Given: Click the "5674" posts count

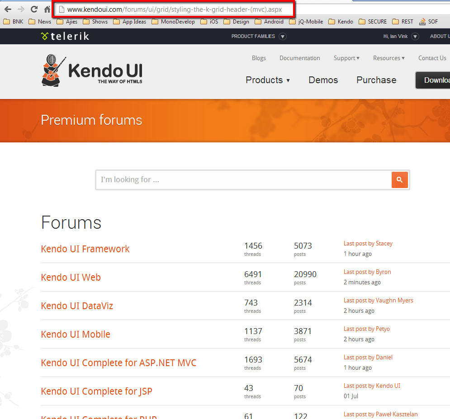Looking at the screenshot, I should pyautogui.click(x=303, y=360).
